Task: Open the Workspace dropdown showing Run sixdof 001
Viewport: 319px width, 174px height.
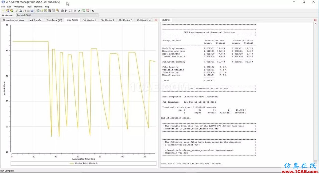Action: [57, 15]
